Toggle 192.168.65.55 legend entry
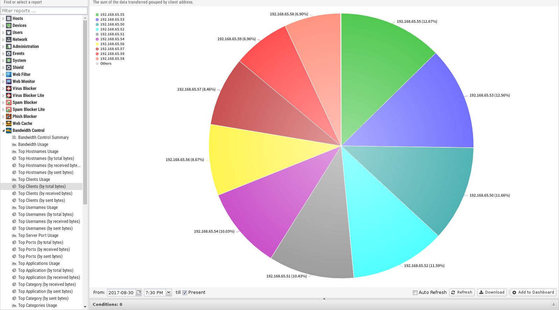559x310 pixels. click(x=112, y=15)
